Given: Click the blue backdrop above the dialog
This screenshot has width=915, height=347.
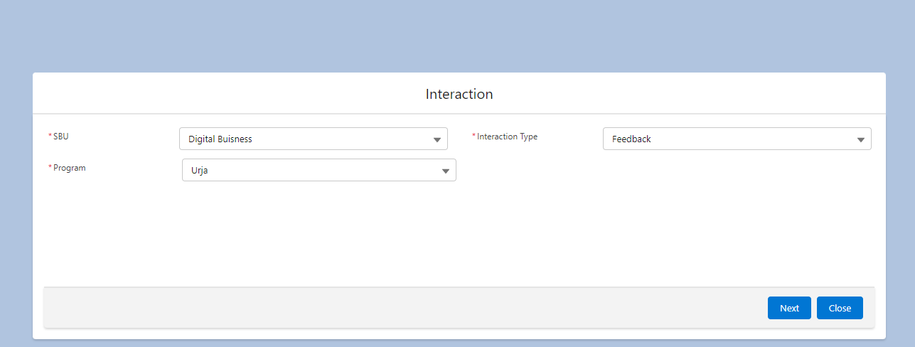Looking at the screenshot, I should (455, 36).
